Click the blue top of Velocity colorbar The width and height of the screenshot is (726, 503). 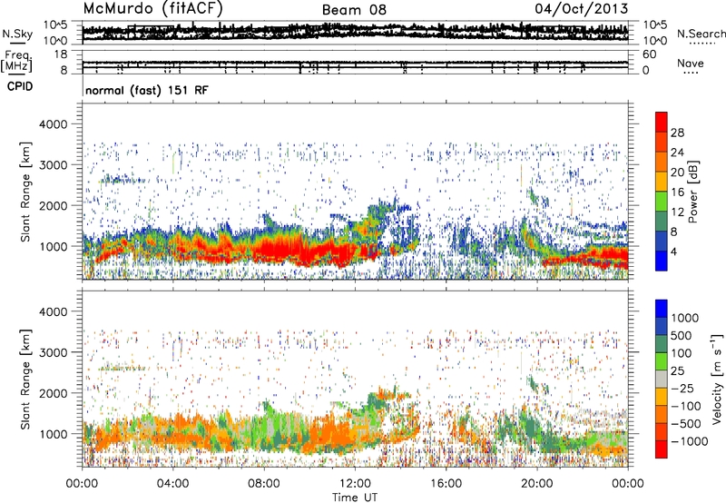(x=662, y=309)
